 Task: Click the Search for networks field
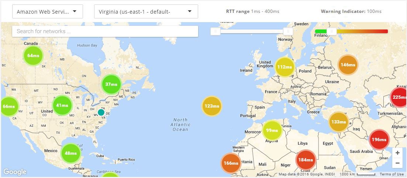[x=105, y=31]
